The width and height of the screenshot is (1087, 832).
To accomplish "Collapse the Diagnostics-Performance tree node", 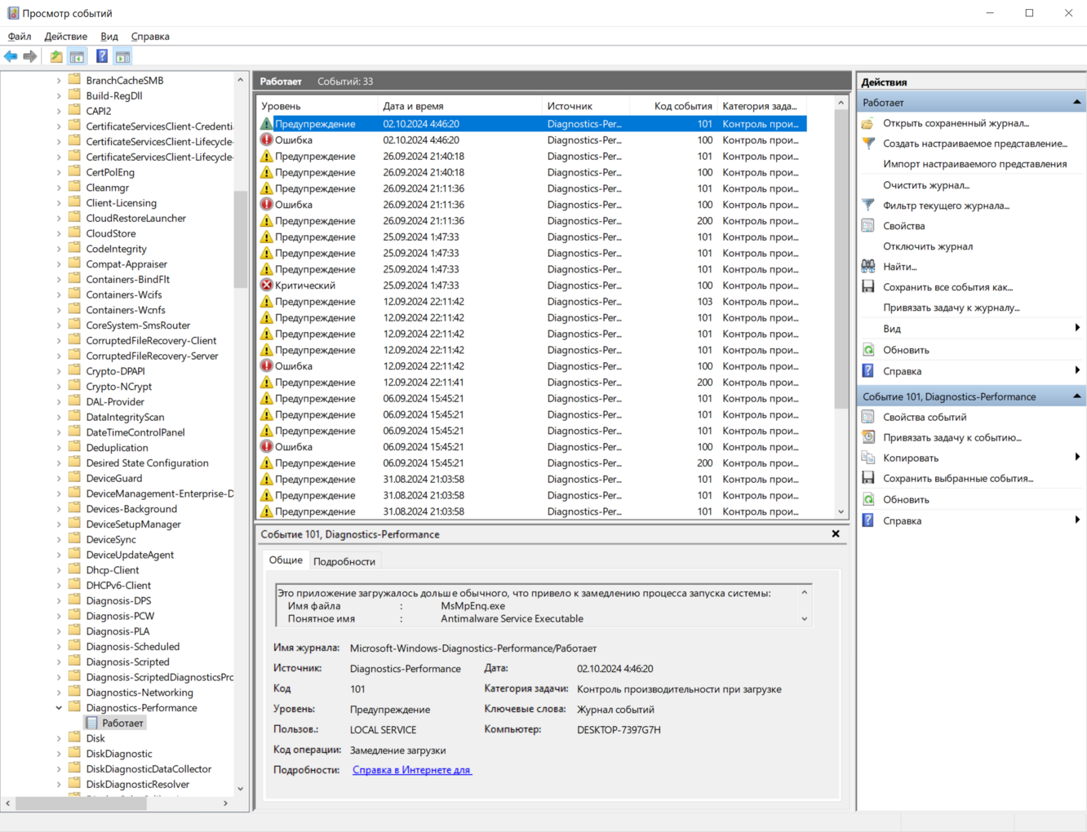I will (x=59, y=708).
